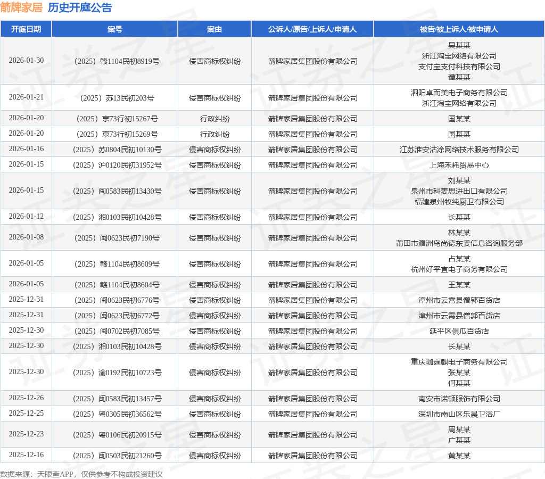545x479 pixels.
Task: Click case number (2025)闽0702民初7085号
Action: point(117,331)
